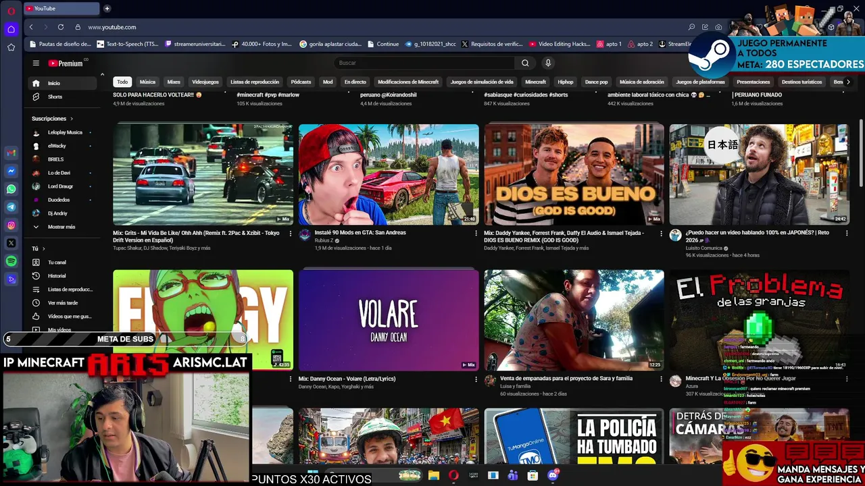Select the Videojuegos filter chip
865x486 pixels.
coord(205,82)
